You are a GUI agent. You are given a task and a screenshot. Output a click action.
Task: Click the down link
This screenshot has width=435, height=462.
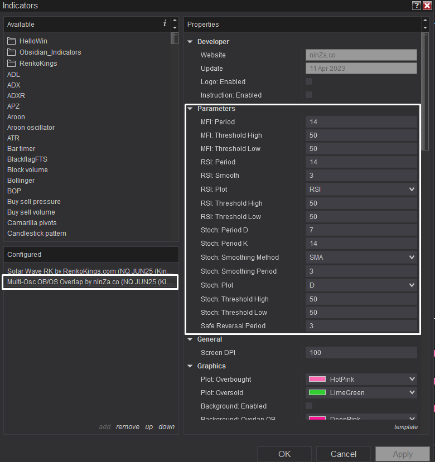pyautogui.click(x=167, y=427)
